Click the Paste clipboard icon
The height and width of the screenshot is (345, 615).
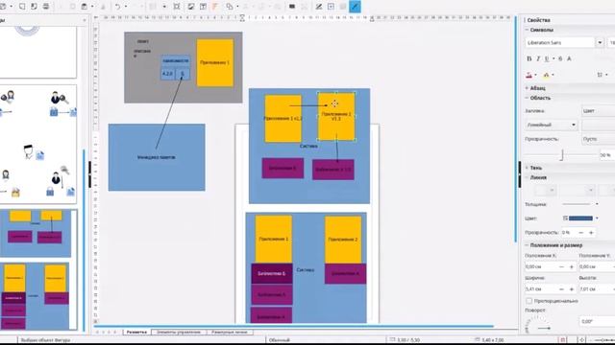click(84, 7)
